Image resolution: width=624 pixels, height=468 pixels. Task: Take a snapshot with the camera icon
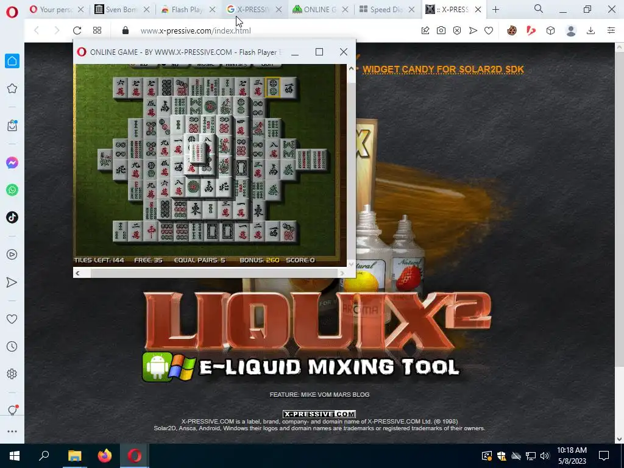point(441,30)
